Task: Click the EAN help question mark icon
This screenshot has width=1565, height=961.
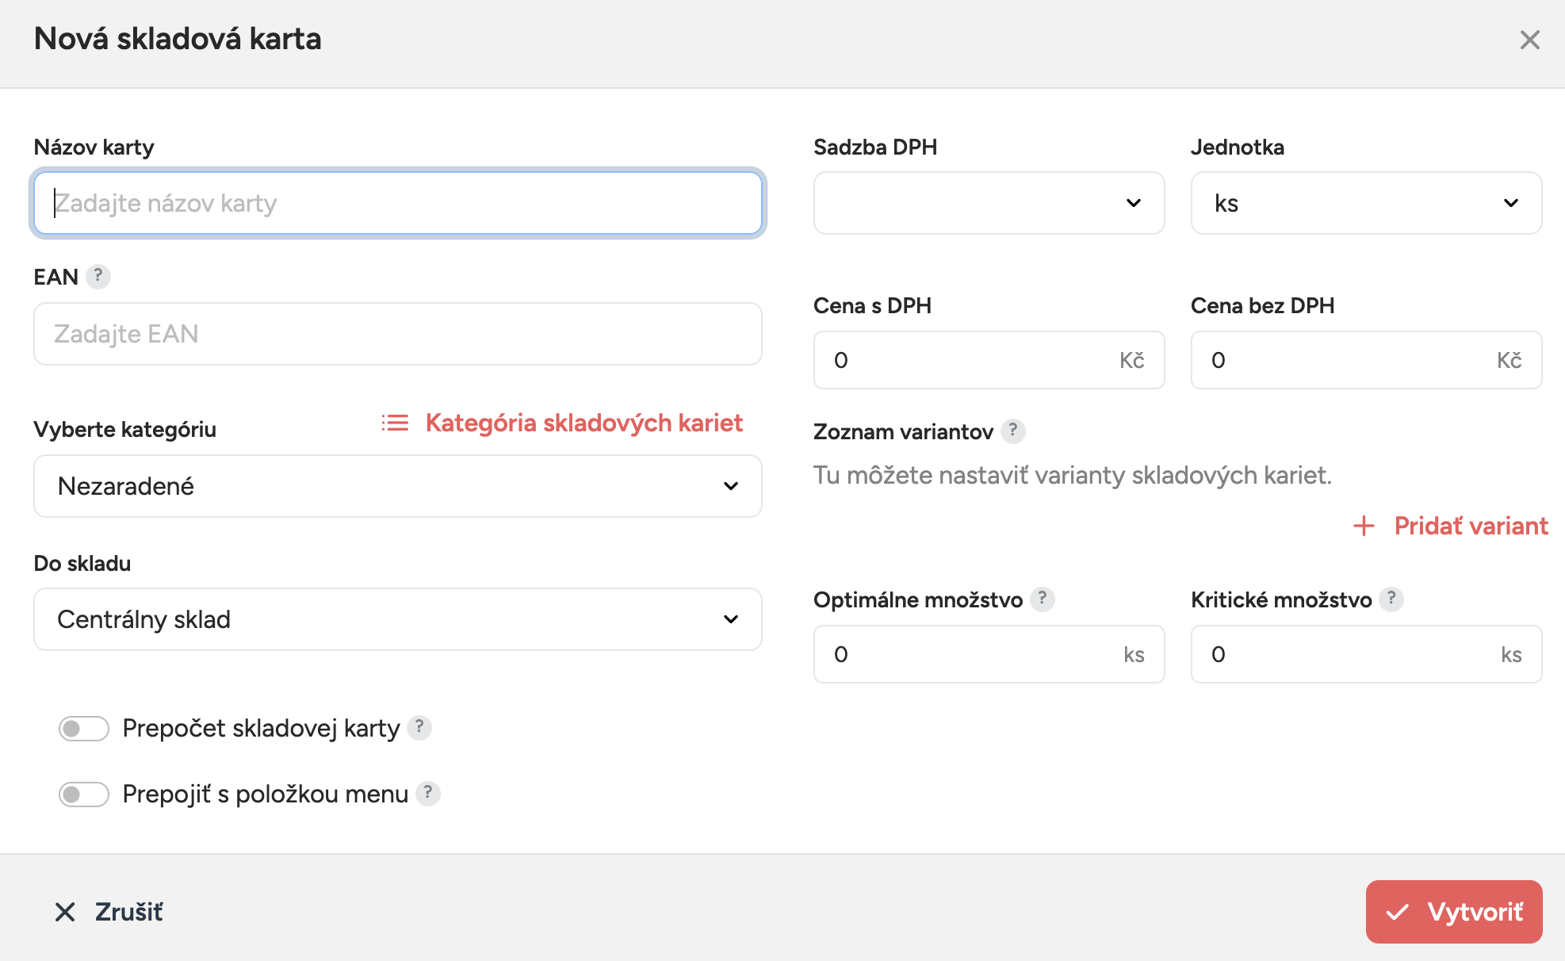Action: (x=98, y=276)
